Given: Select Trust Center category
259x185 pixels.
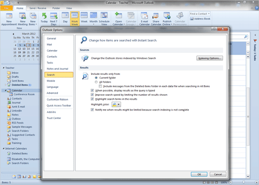Looking at the screenshot, I should tap(59, 118).
